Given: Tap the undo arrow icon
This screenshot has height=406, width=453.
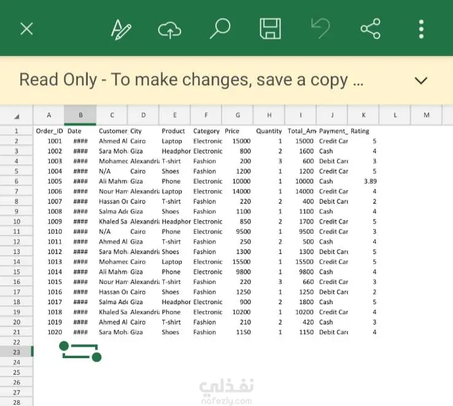Looking at the screenshot, I should point(320,28).
